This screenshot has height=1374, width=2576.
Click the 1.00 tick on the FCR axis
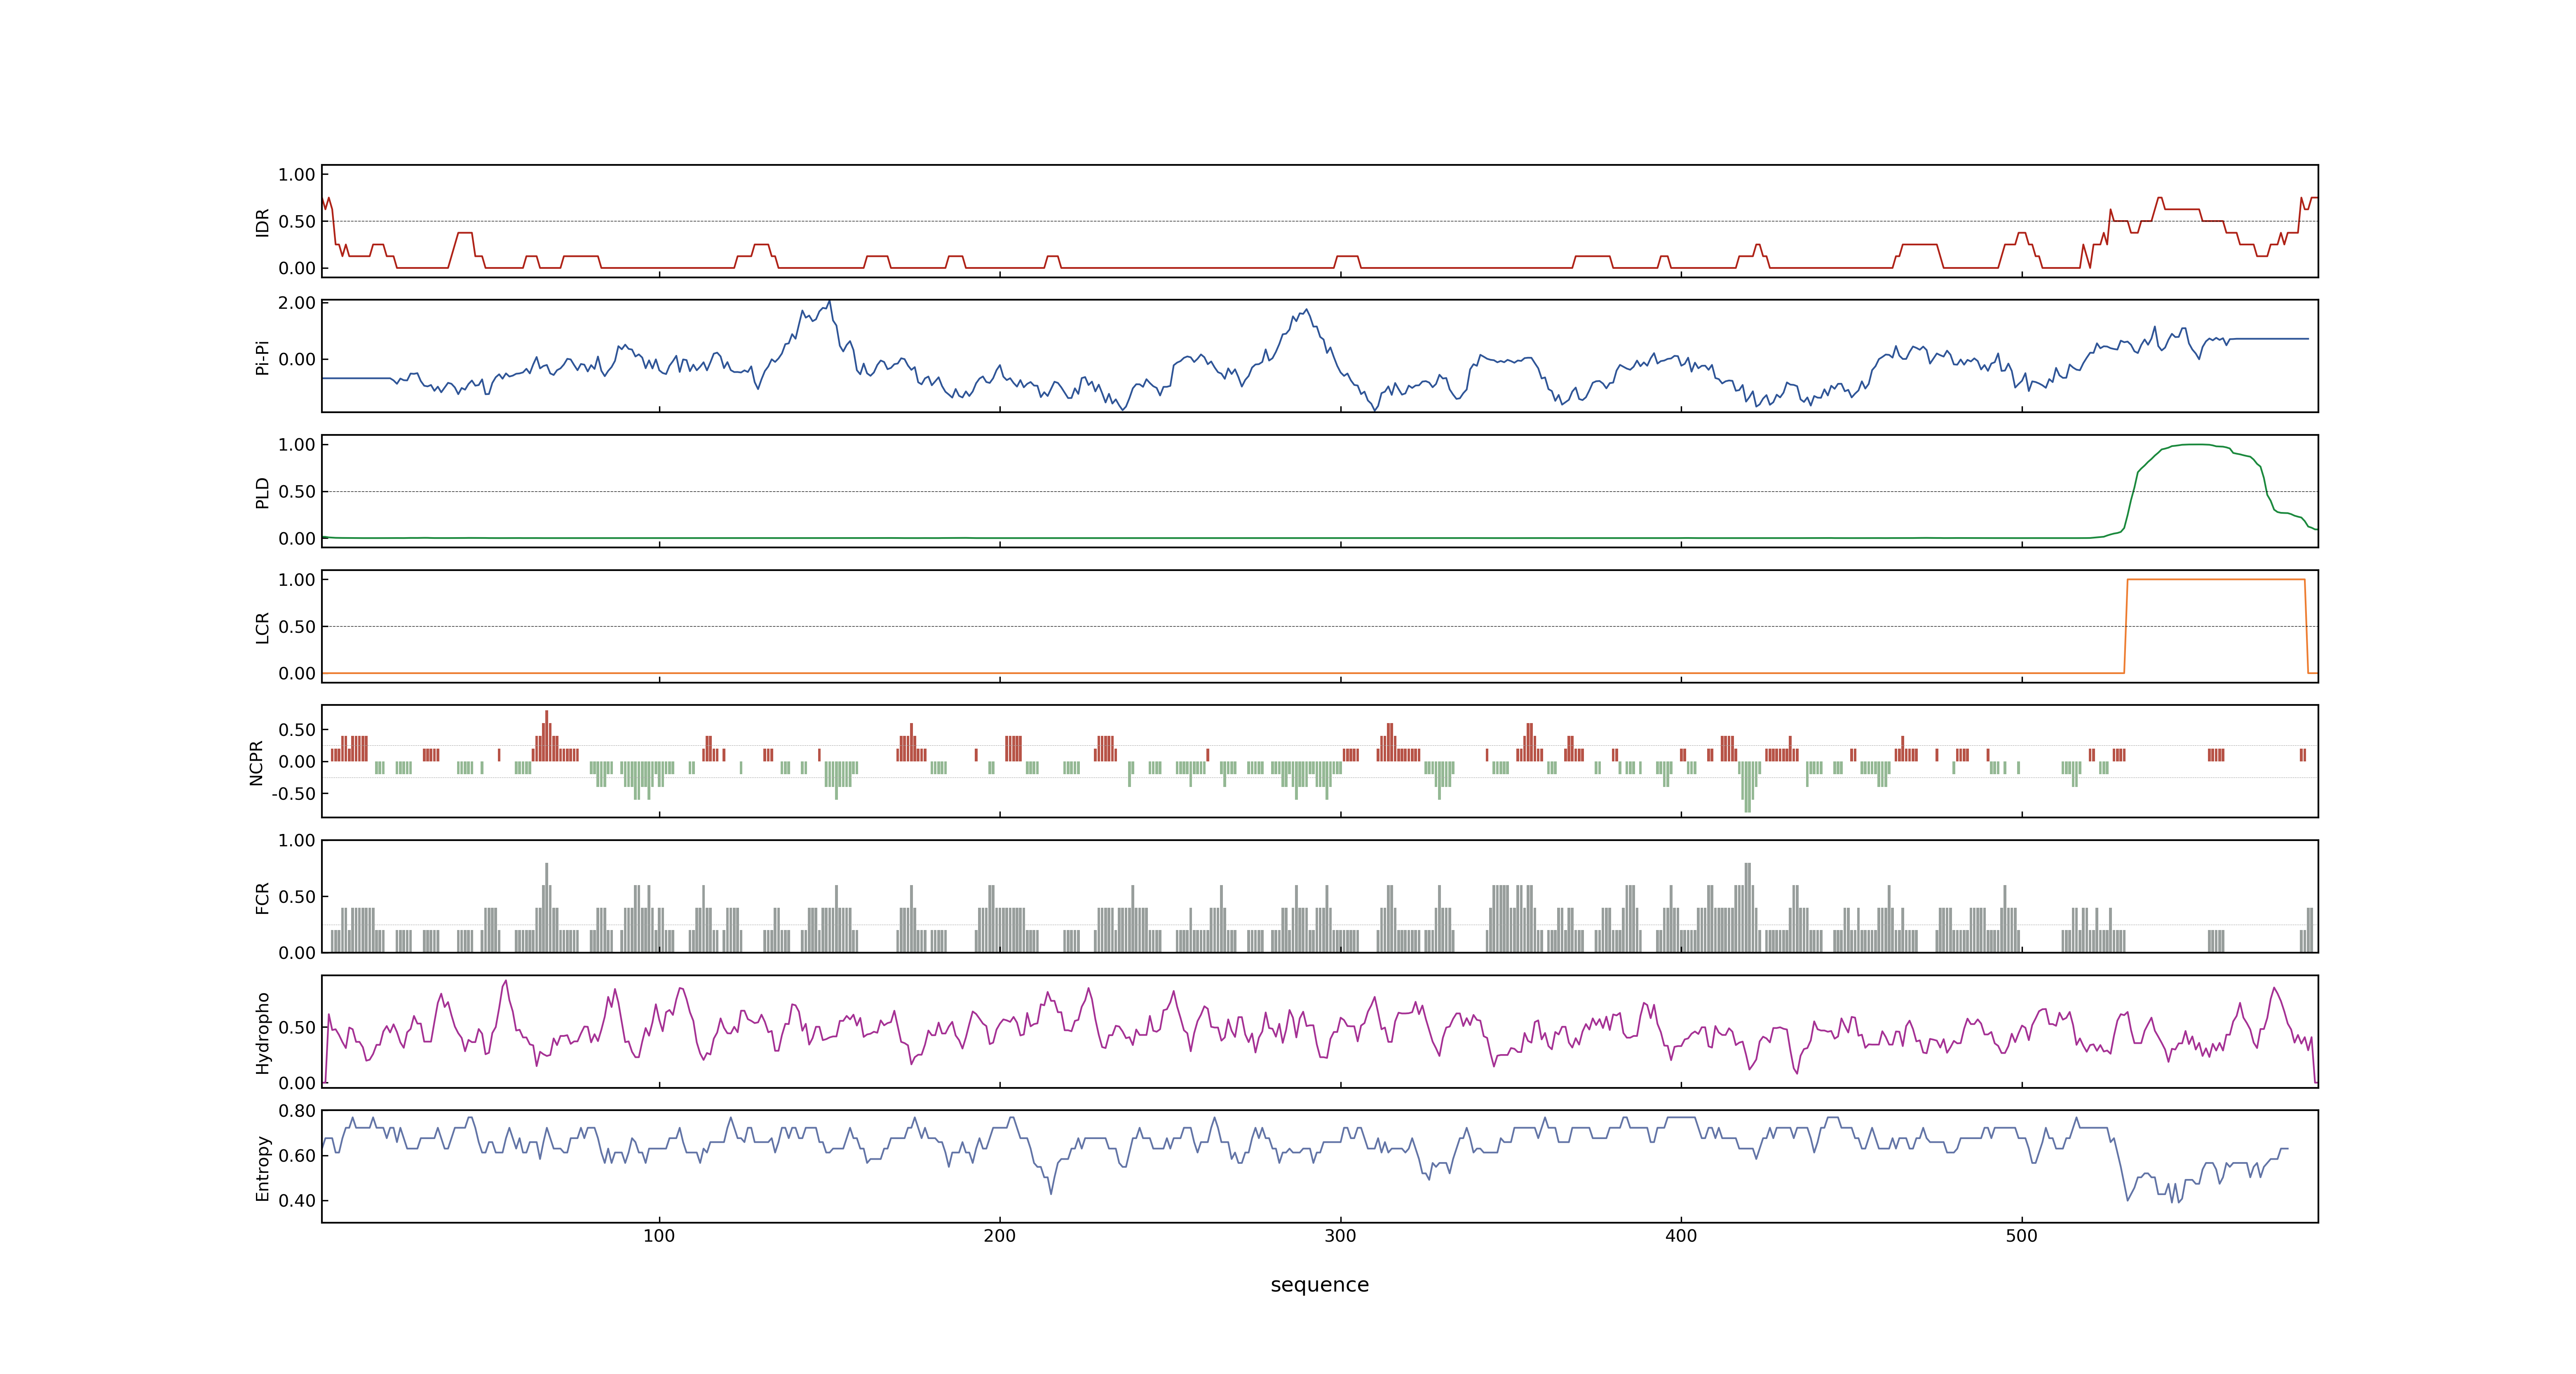click(297, 841)
